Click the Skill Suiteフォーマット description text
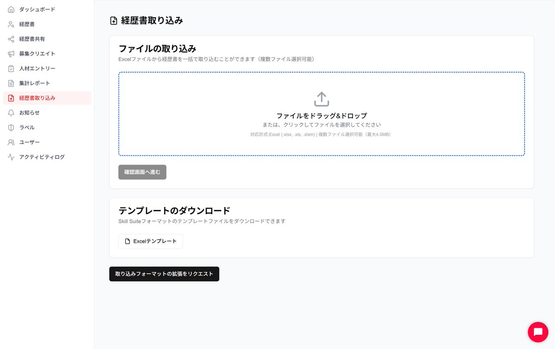555x349 pixels. [x=202, y=221]
